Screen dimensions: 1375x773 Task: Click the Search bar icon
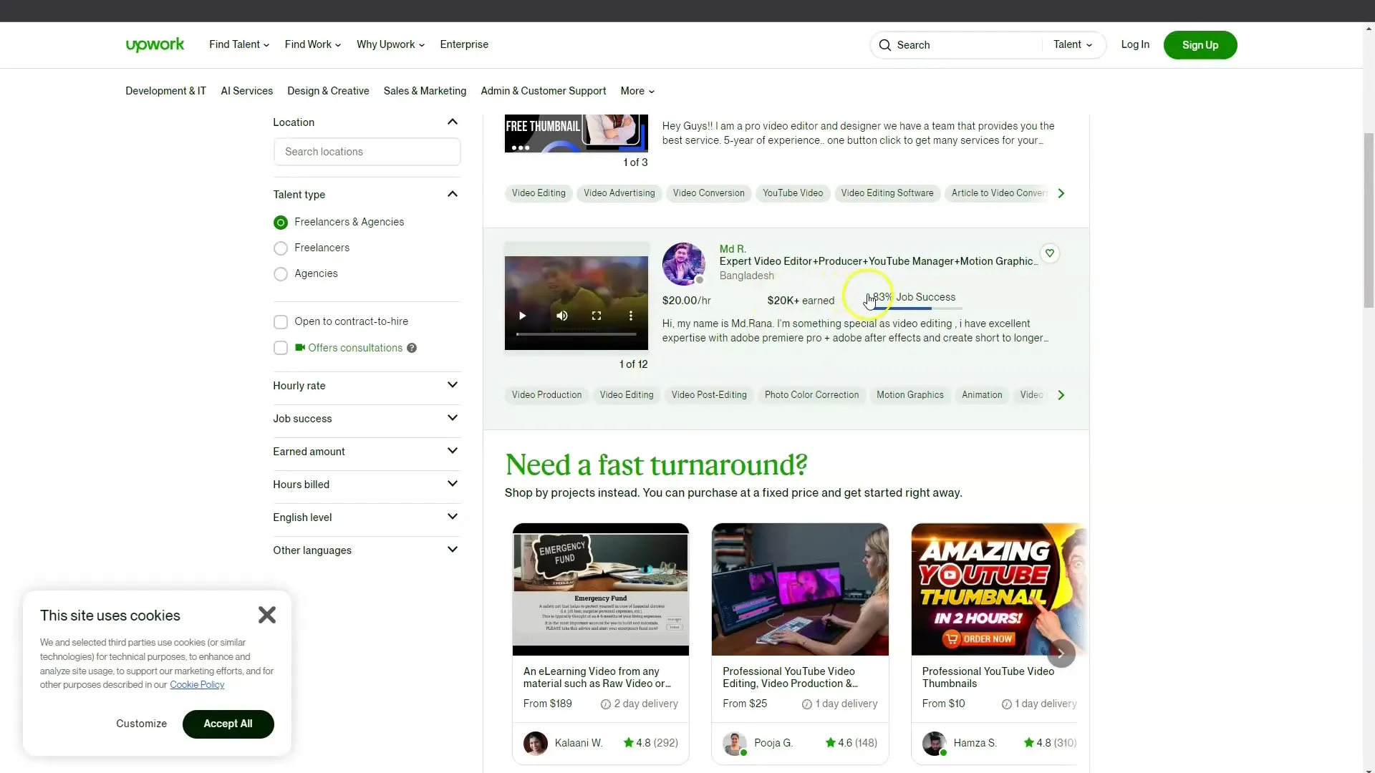point(885,44)
